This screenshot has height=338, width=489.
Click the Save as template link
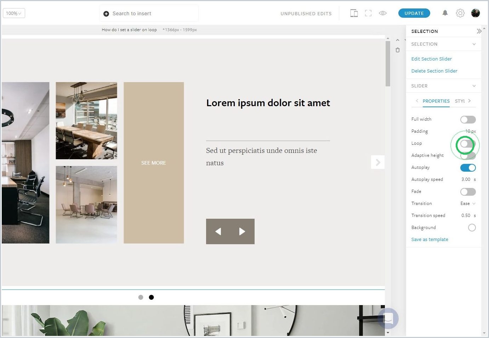(430, 240)
